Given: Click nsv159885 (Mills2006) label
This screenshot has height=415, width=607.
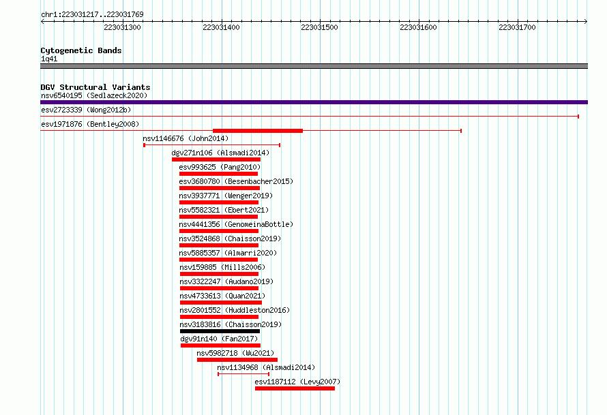Looking at the screenshot, I should pos(222,267).
